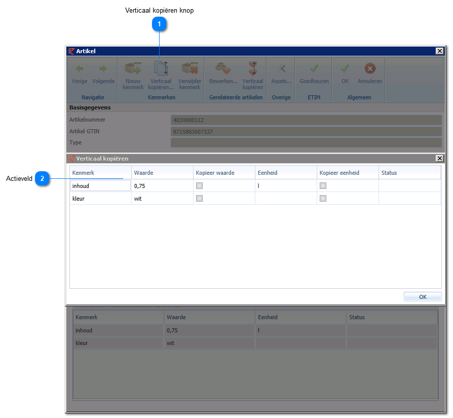This screenshot has width=453, height=418.
Task: Click the Kenmerk column header in dialog
Action: (x=100, y=173)
